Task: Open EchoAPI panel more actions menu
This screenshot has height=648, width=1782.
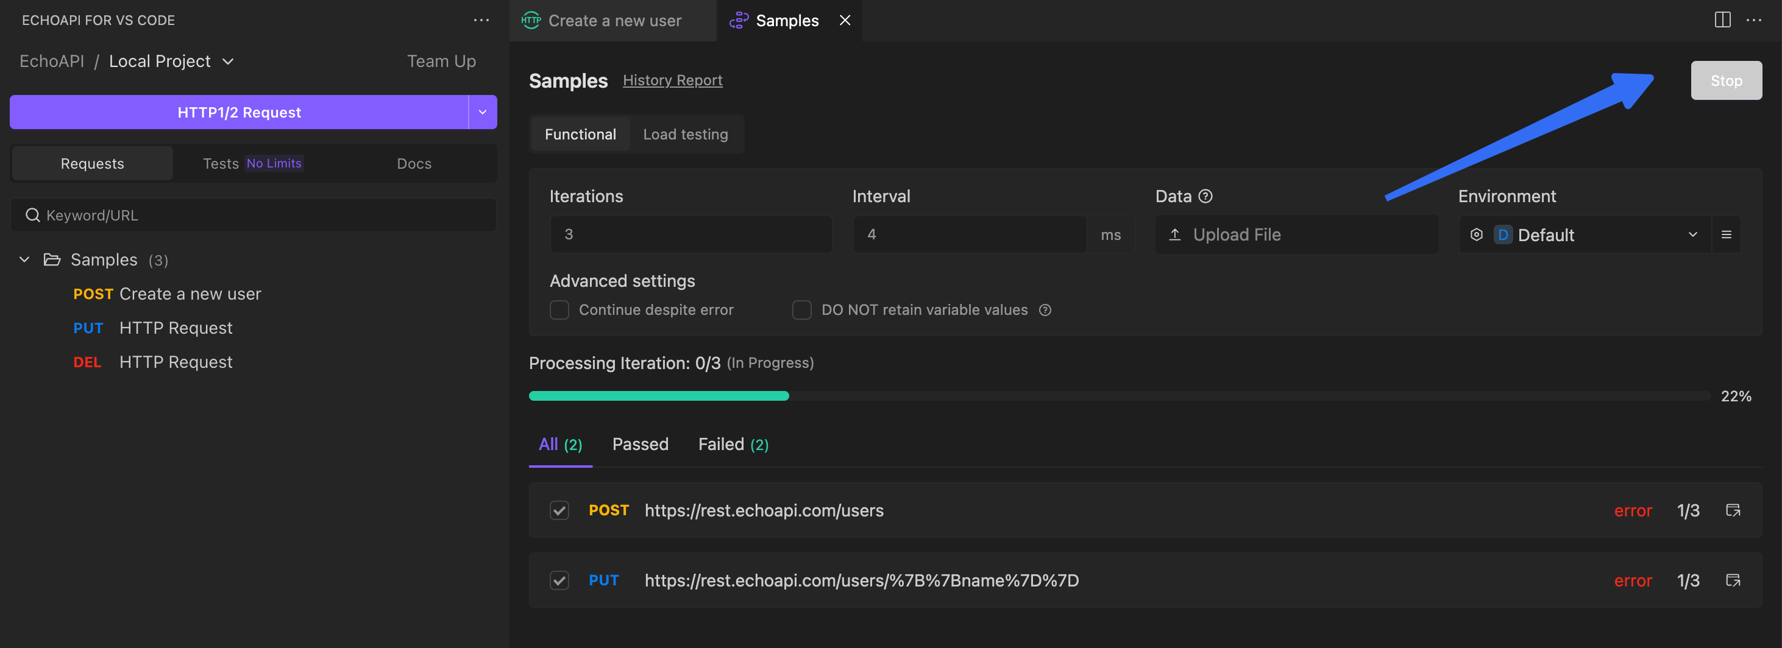Action: pos(481,20)
